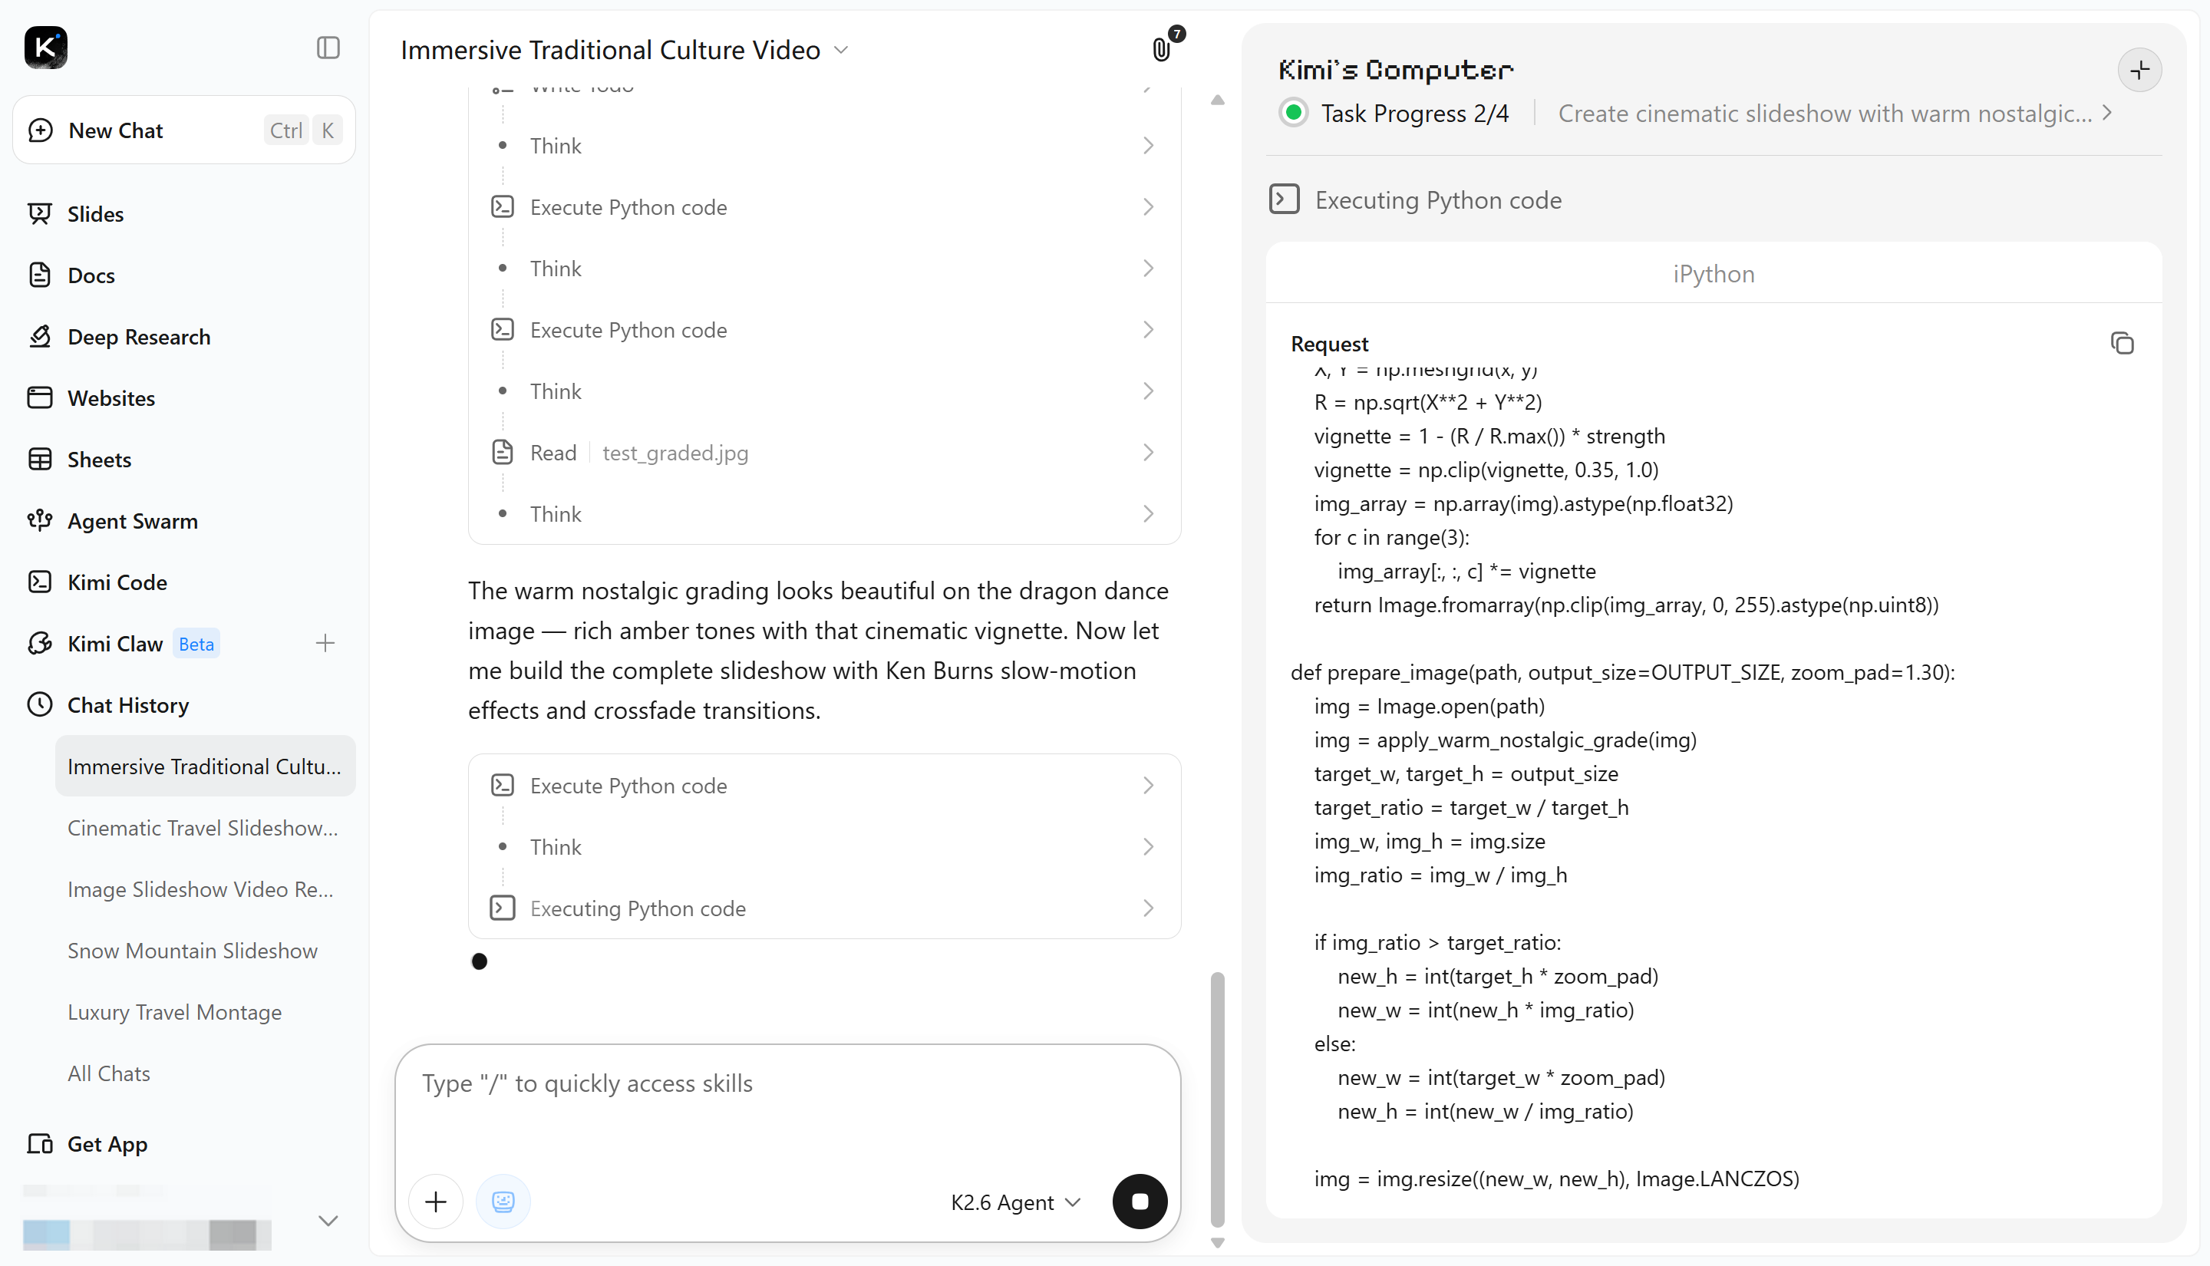Viewport: 2210px width, 1266px height.
Task: Click the Chat History clock icon
Action: coord(40,705)
